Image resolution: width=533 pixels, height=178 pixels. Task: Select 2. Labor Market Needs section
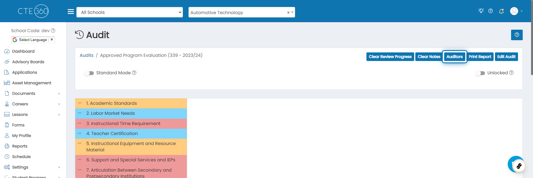pos(131,113)
